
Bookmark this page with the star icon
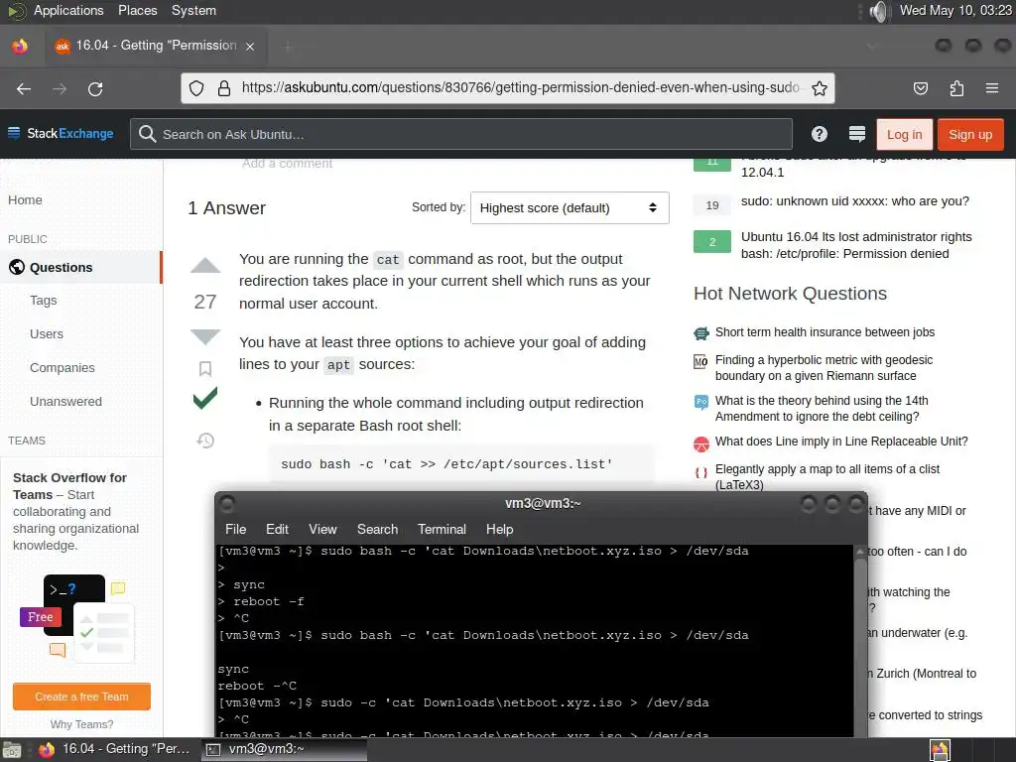pos(819,88)
